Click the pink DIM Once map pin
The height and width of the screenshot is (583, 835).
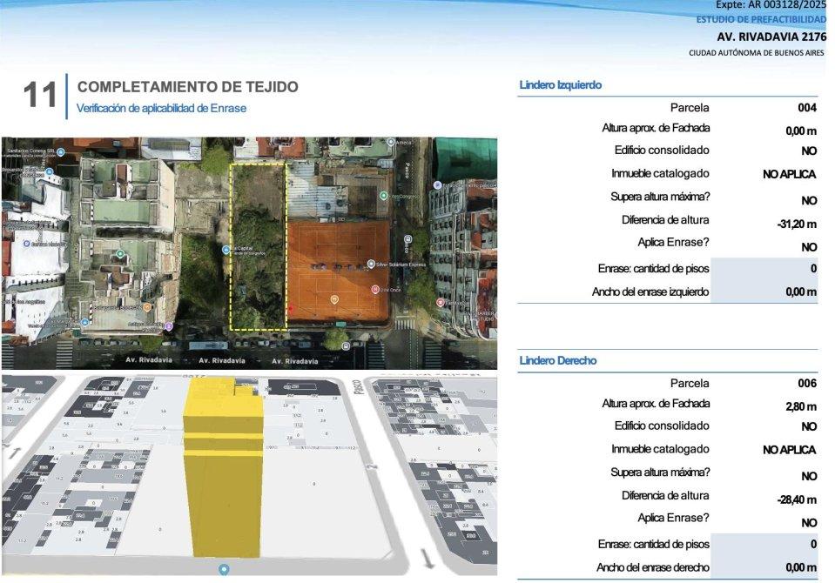pyautogui.click(x=375, y=289)
